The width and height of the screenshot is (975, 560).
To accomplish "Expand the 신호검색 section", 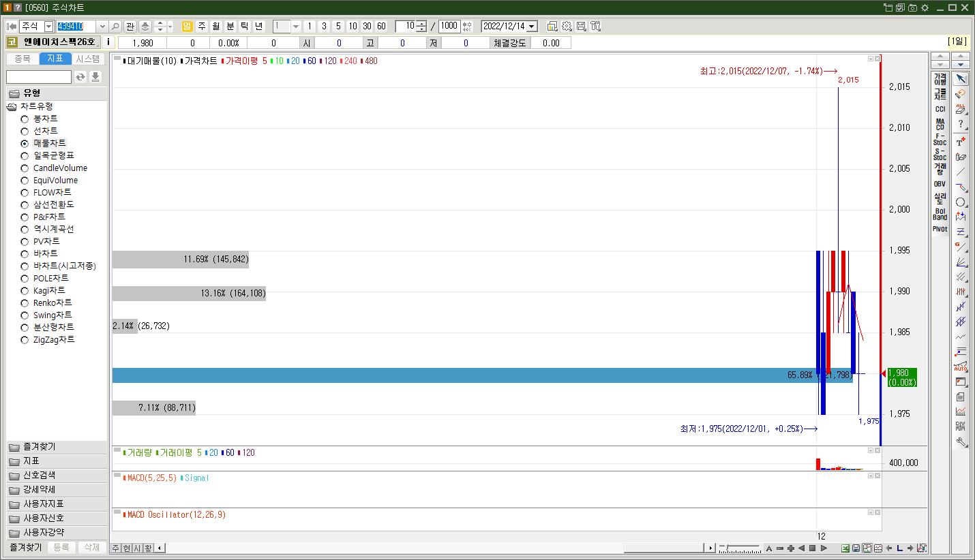I will point(57,476).
